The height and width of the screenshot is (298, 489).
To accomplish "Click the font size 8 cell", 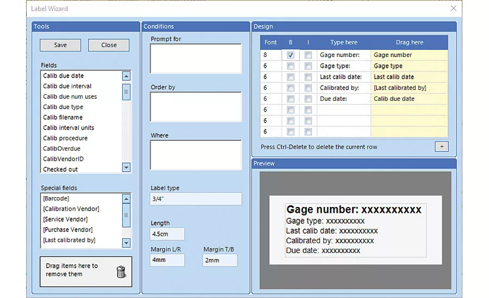I will tap(271, 55).
